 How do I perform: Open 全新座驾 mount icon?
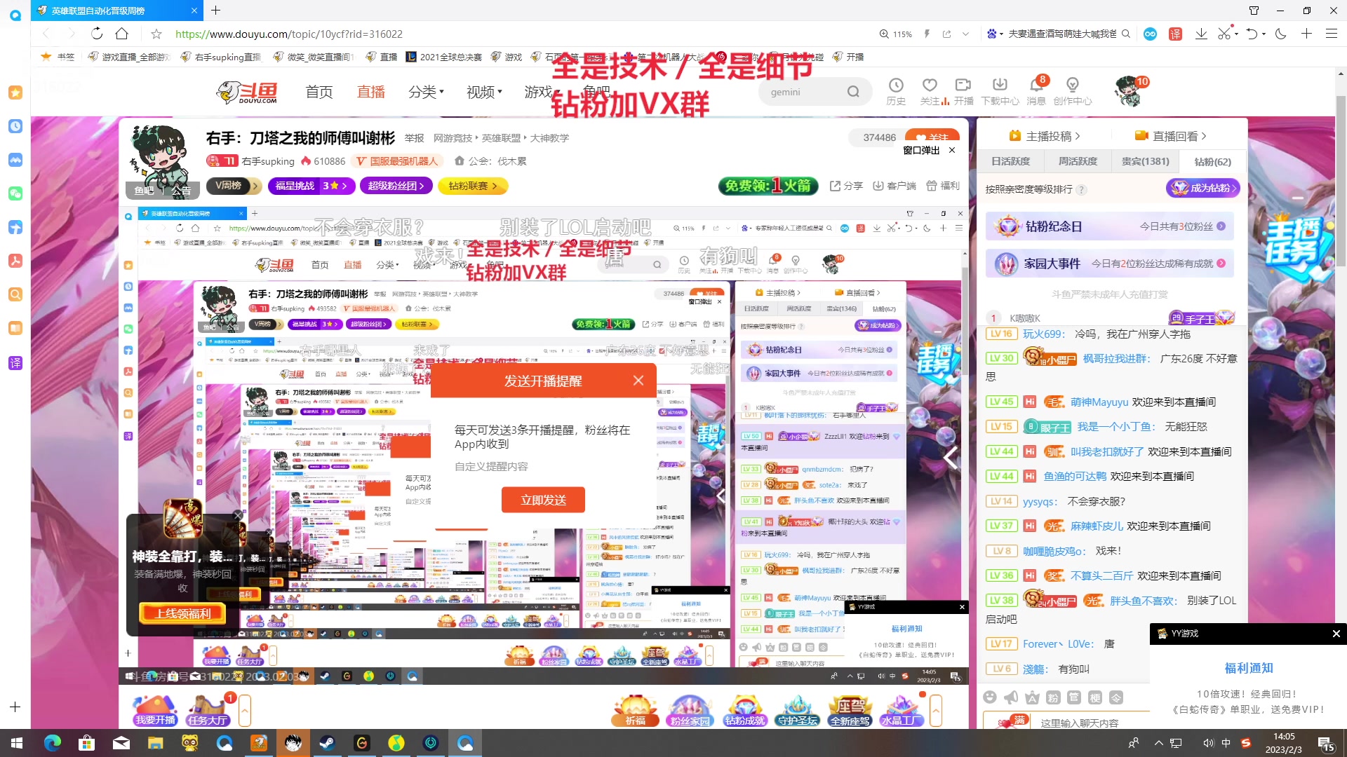[850, 710]
